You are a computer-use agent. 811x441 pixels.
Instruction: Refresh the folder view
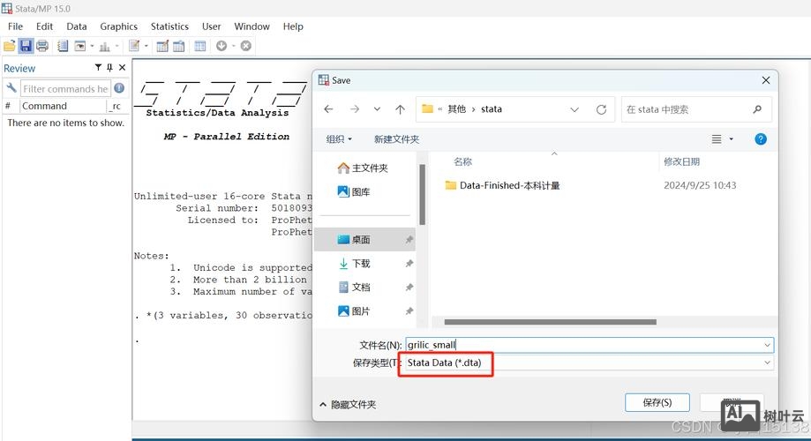pyautogui.click(x=601, y=109)
